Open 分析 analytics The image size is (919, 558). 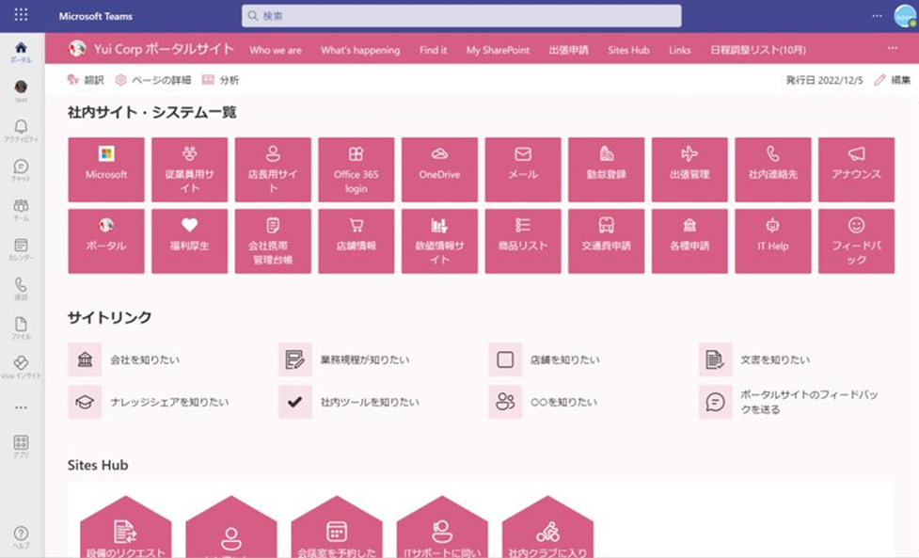click(x=220, y=80)
